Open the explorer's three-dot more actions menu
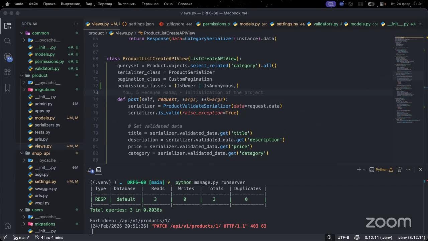This screenshot has width=428, height=241. pos(76,24)
